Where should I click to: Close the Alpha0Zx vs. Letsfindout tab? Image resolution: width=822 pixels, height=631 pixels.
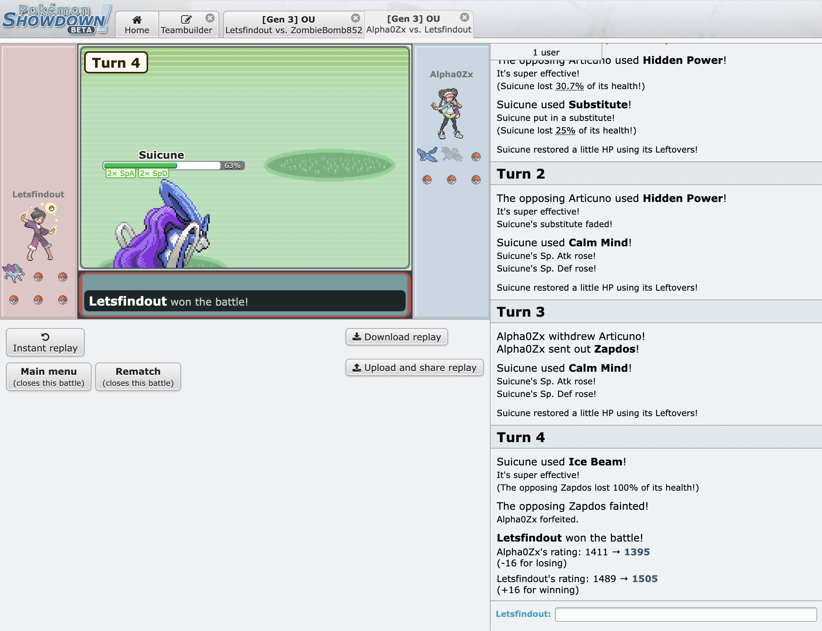464,17
